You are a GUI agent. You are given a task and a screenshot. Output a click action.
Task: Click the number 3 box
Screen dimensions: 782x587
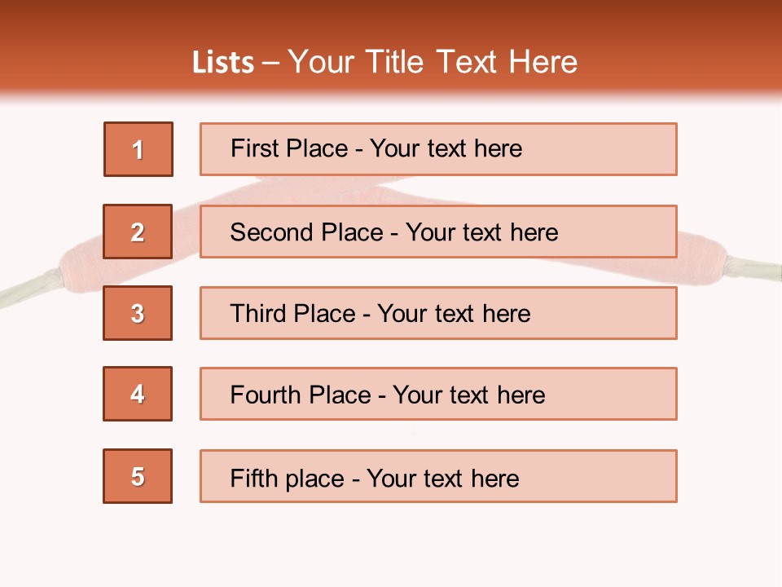click(x=138, y=313)
